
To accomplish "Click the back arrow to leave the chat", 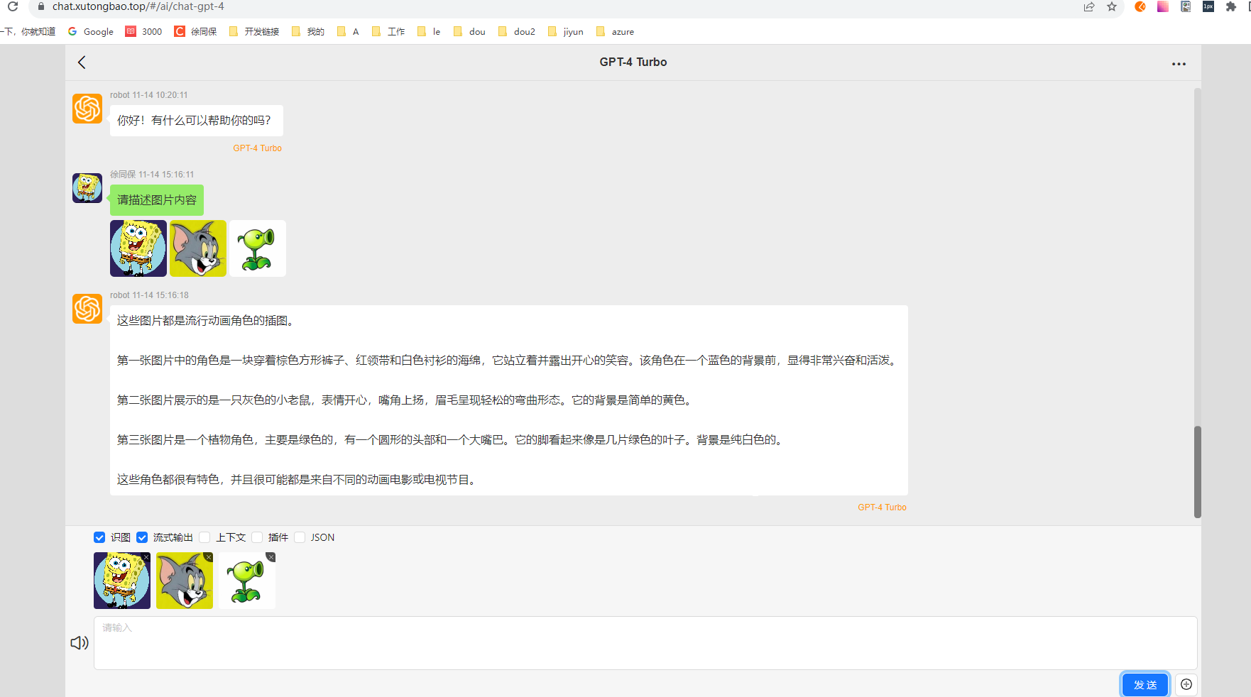I will (81, 62).
